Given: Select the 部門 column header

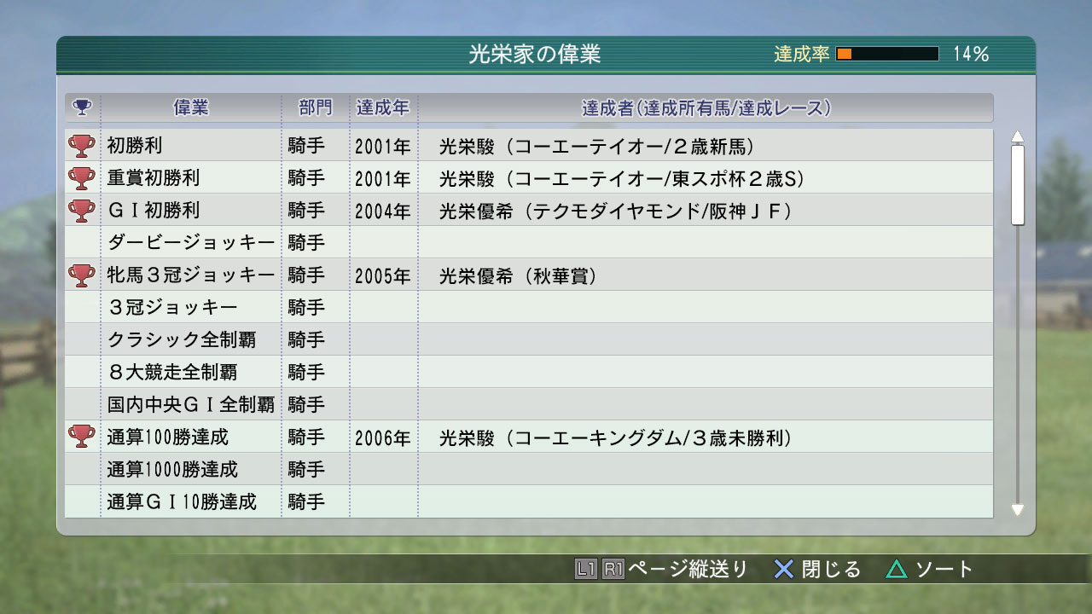Looking at the screenshot, I should tap(316, 107).
